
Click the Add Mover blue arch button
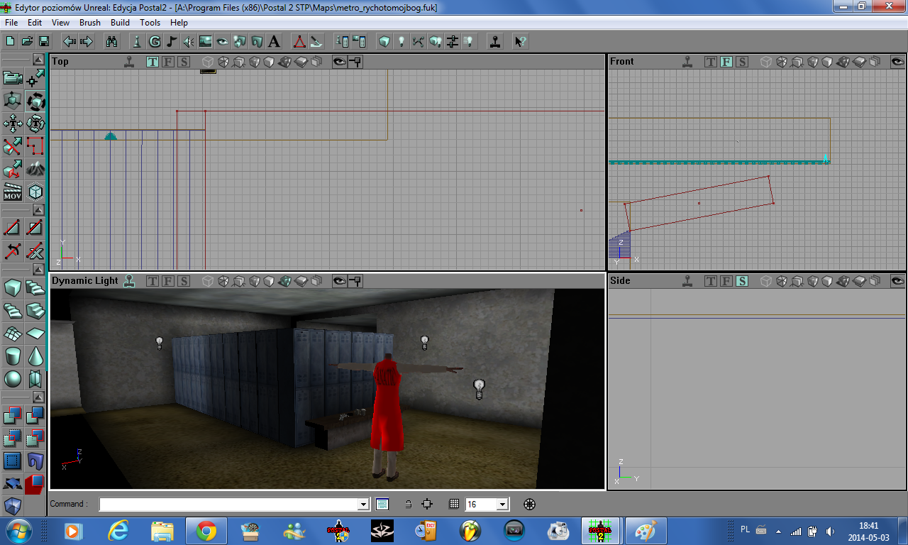35,461
